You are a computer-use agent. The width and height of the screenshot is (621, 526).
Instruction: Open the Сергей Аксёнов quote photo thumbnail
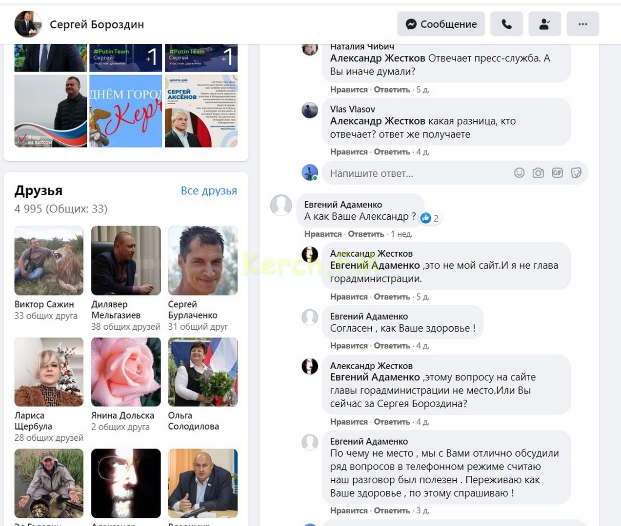pos(201,111)
